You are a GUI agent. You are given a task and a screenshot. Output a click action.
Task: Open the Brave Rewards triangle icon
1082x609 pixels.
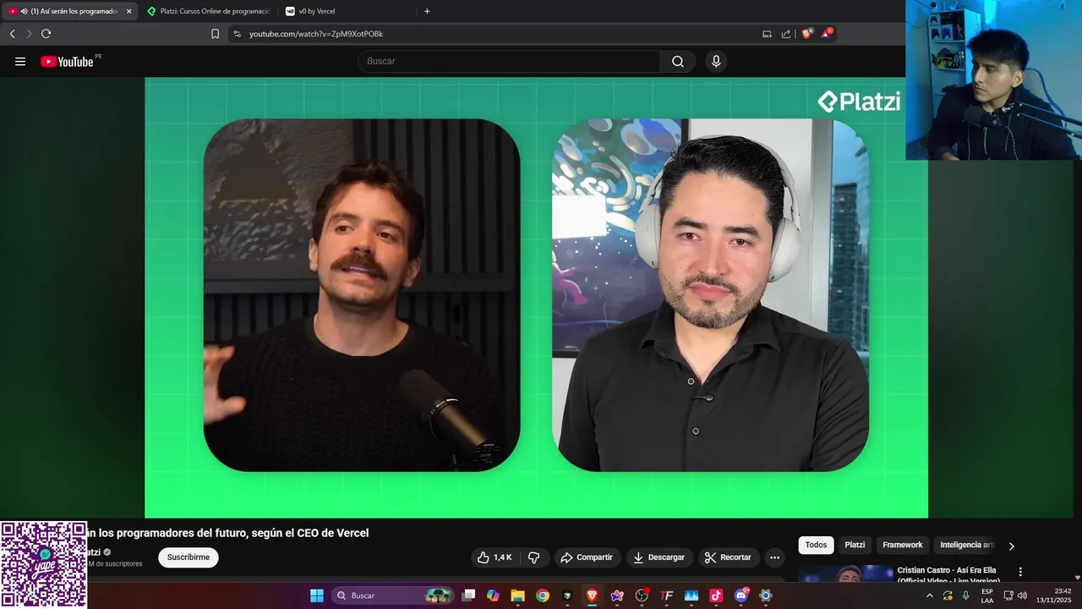(x=827, y=34)
